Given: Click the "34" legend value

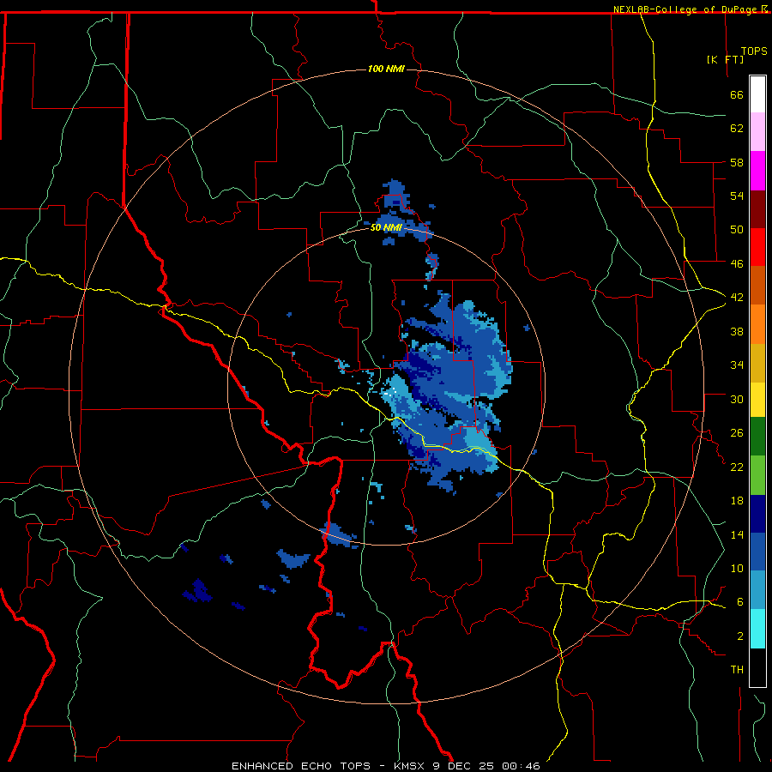Looking at the screenshot, I should coord(737,365).
